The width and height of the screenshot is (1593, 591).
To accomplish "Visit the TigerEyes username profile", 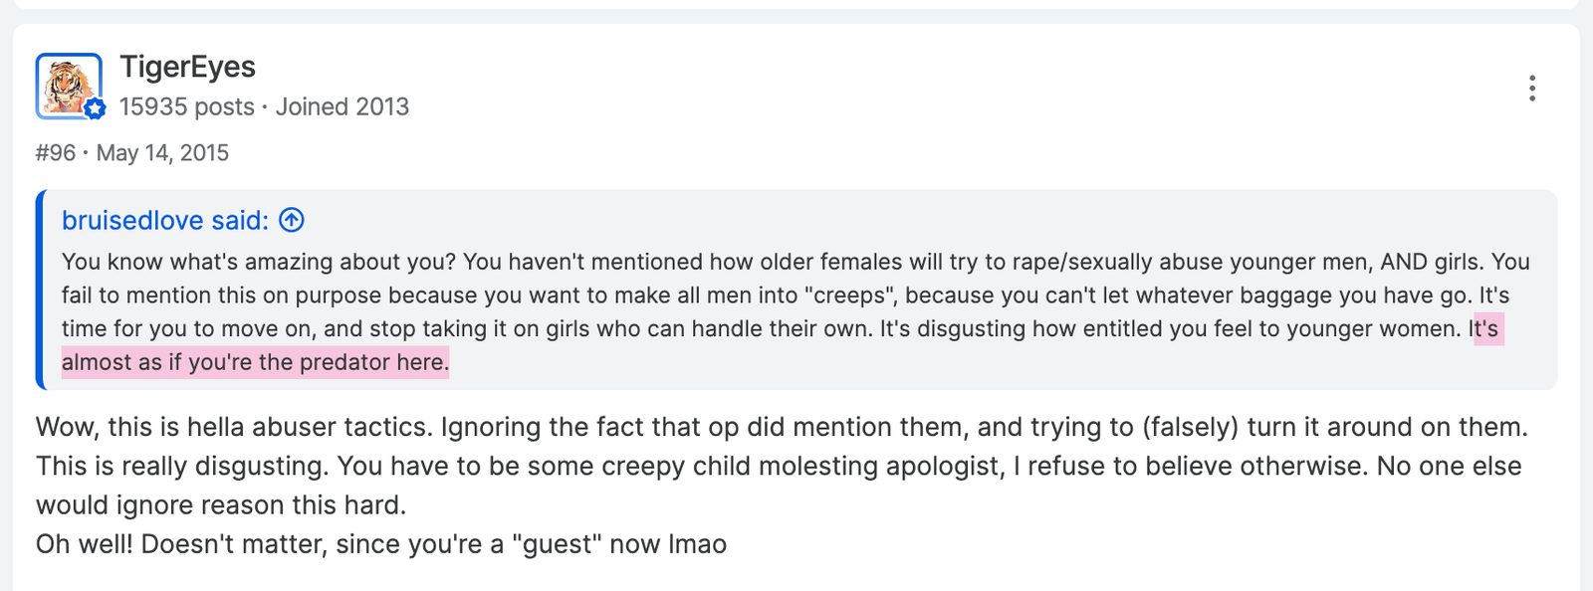I will [x=187, y=67].
